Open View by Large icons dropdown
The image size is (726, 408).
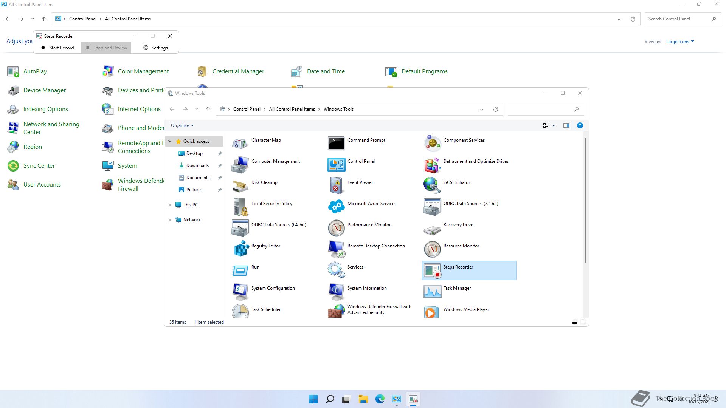680,42
